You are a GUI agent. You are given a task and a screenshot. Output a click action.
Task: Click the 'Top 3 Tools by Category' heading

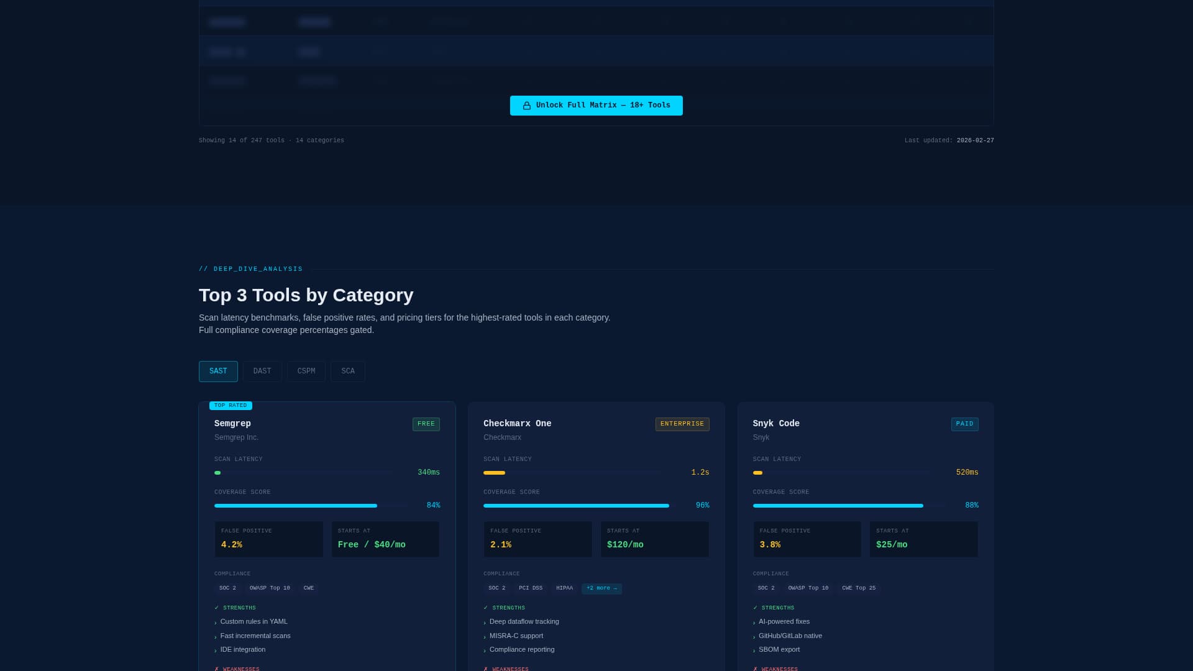coord(306,295)
